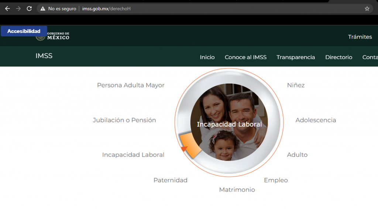378x212 pixels.
Task: Choose the Jubilación o Pensión option
Action: click(124, 120)
